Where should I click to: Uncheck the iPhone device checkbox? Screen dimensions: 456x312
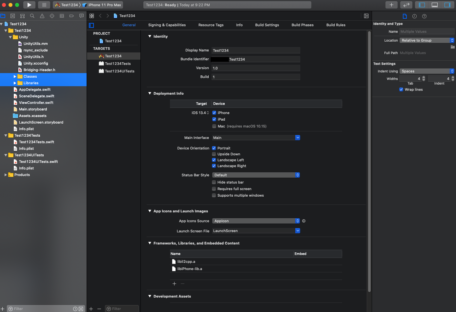pyautogui.click(x=214, y=113)
